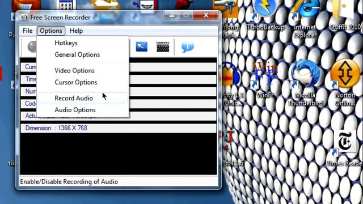Viewport: 363px width, 204px height.
Task: Open the Norton Online desktop icon
Action: [345, 83]
